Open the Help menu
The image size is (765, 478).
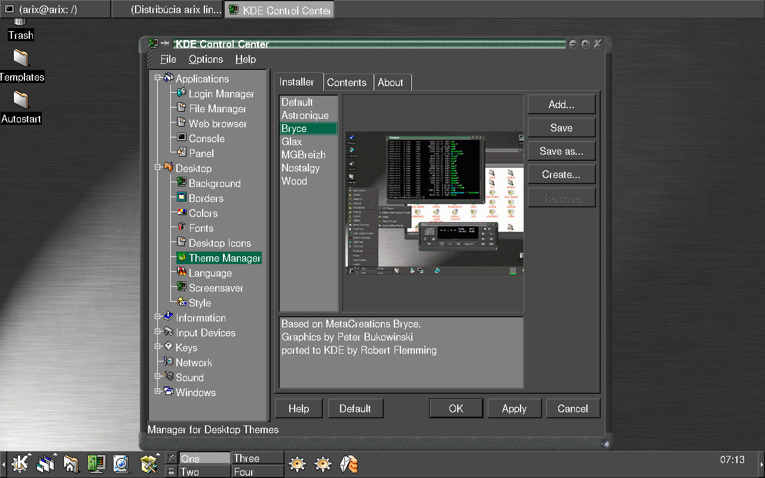click(245, 59)
